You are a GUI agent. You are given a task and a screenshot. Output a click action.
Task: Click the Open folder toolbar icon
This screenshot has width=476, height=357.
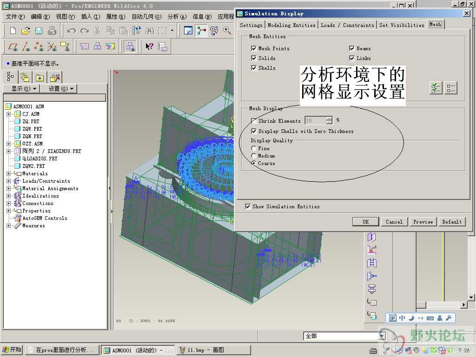(x=26, y=31)
